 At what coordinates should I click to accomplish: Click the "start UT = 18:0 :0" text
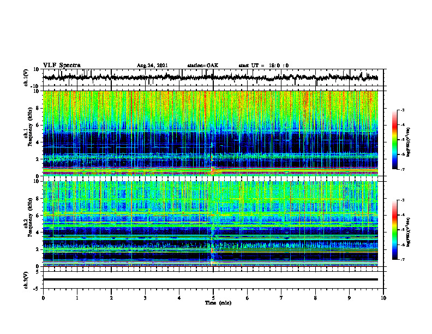263,65
